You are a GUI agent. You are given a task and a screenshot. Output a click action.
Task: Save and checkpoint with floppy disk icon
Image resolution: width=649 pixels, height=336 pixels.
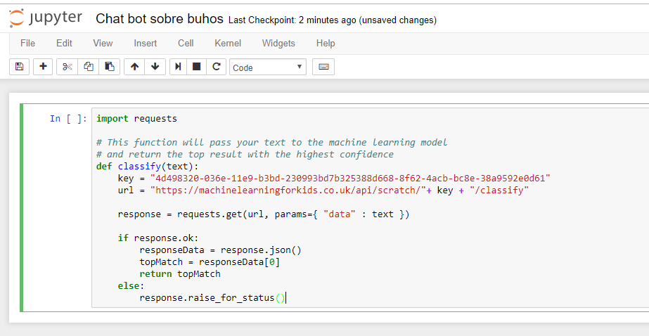click(19, 67)
